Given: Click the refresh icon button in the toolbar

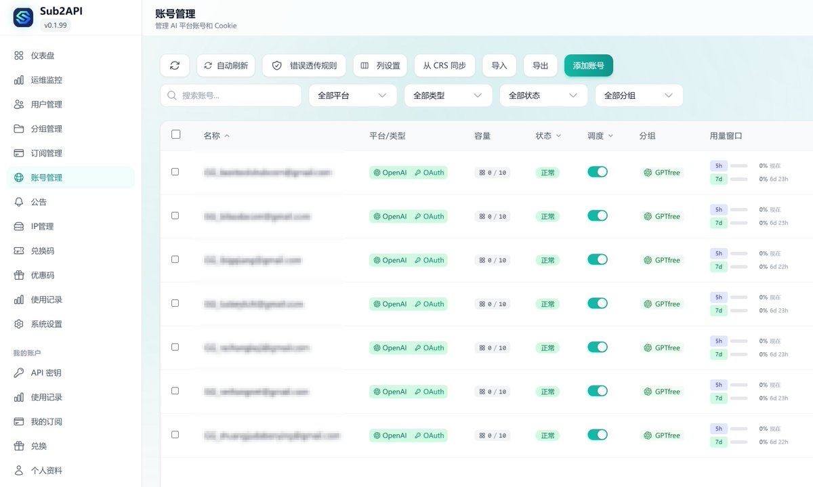Looking at the screenshot, I should tap(175, 66).
